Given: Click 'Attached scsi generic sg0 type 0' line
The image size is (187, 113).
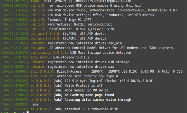Looking at the screenshot, I should click(x=87, y=76).
